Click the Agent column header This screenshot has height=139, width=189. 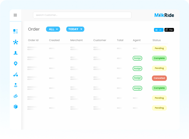point(137,40)
